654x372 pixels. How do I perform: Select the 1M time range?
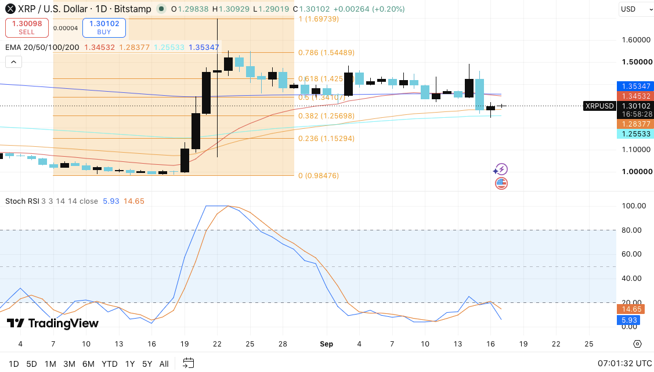click(50, 364)
